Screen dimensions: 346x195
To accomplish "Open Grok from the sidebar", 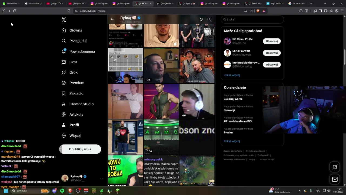I will click(70, 72).
